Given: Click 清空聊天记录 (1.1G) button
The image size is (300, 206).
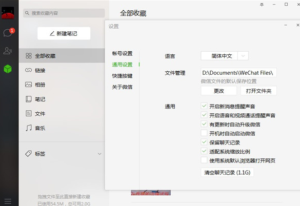Looking at the screenshot, I should (x=227, y=173).
